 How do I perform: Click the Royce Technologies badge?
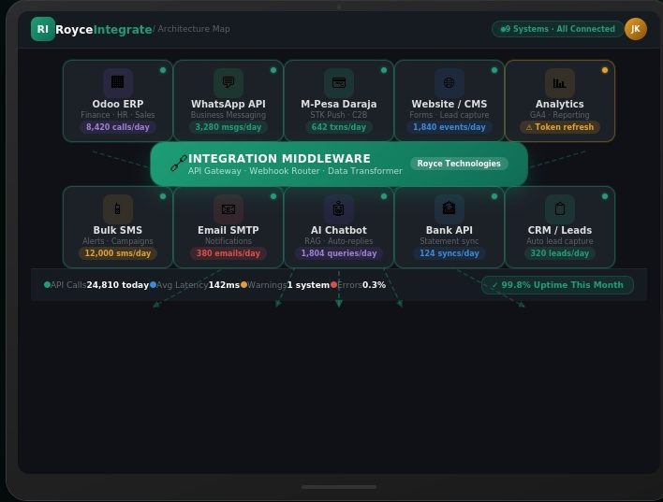point(459,164)
